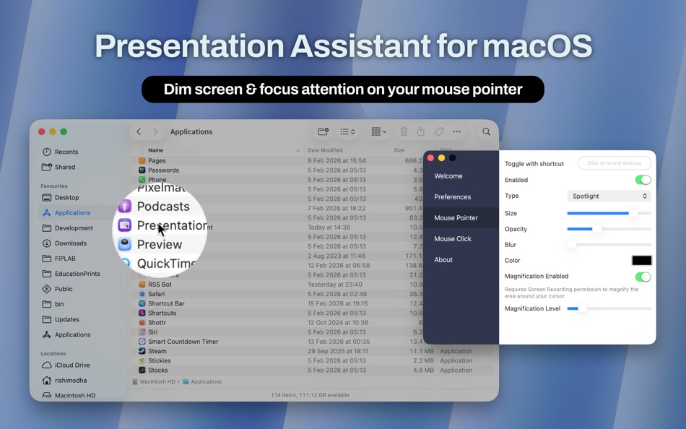Turn off Magnification Enabled
Viewport: 686px width, 429px height.
coord(643,276)
